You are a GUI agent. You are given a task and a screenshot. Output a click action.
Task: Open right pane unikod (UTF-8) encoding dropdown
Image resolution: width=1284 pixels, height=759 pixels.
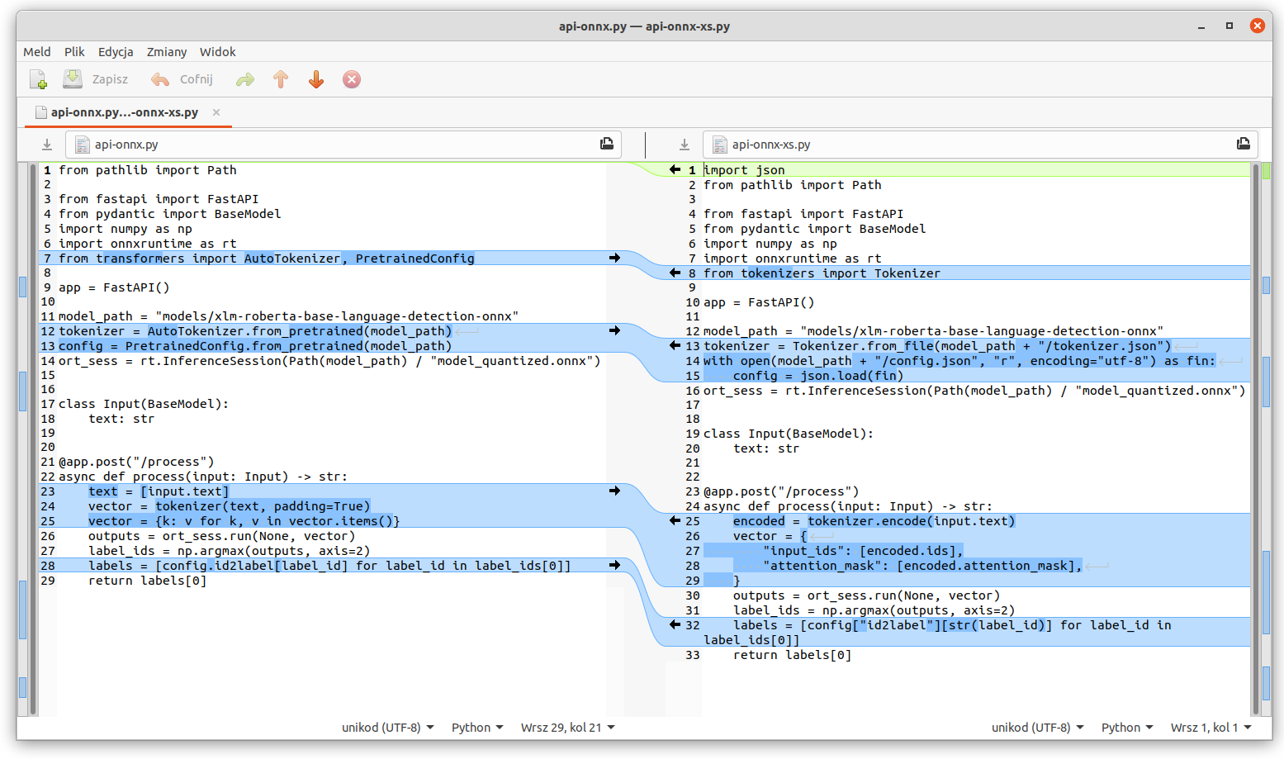1038,728
